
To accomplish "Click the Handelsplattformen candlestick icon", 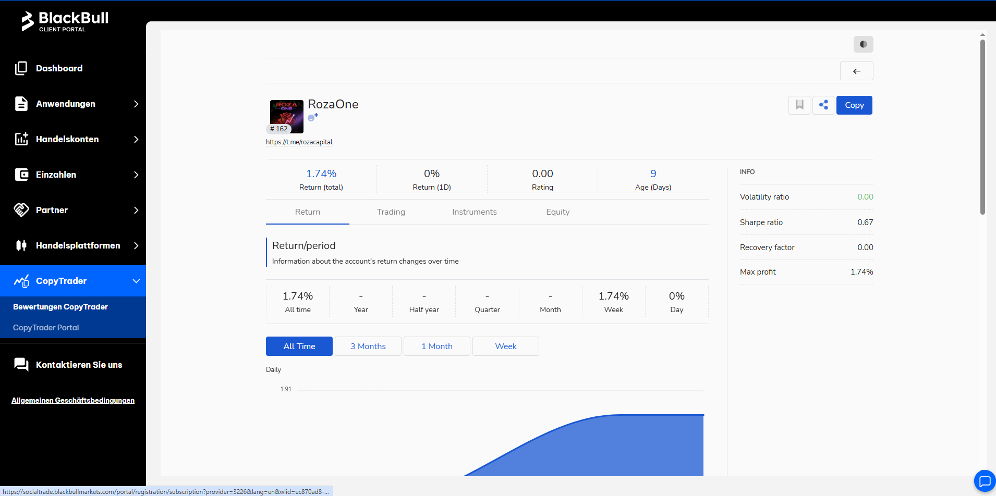I will pos(21,245).
